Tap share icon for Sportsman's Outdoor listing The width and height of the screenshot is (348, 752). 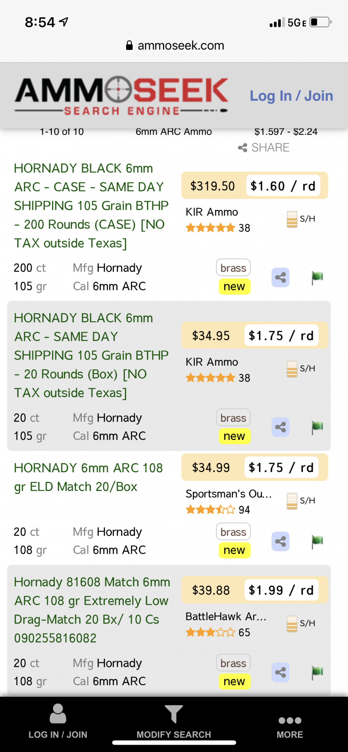tap(280, 541)
